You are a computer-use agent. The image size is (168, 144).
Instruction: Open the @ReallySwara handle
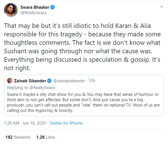pos(33,13)
